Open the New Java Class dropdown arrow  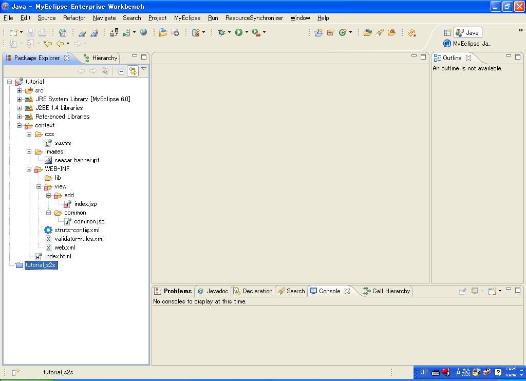click(350, 32)
